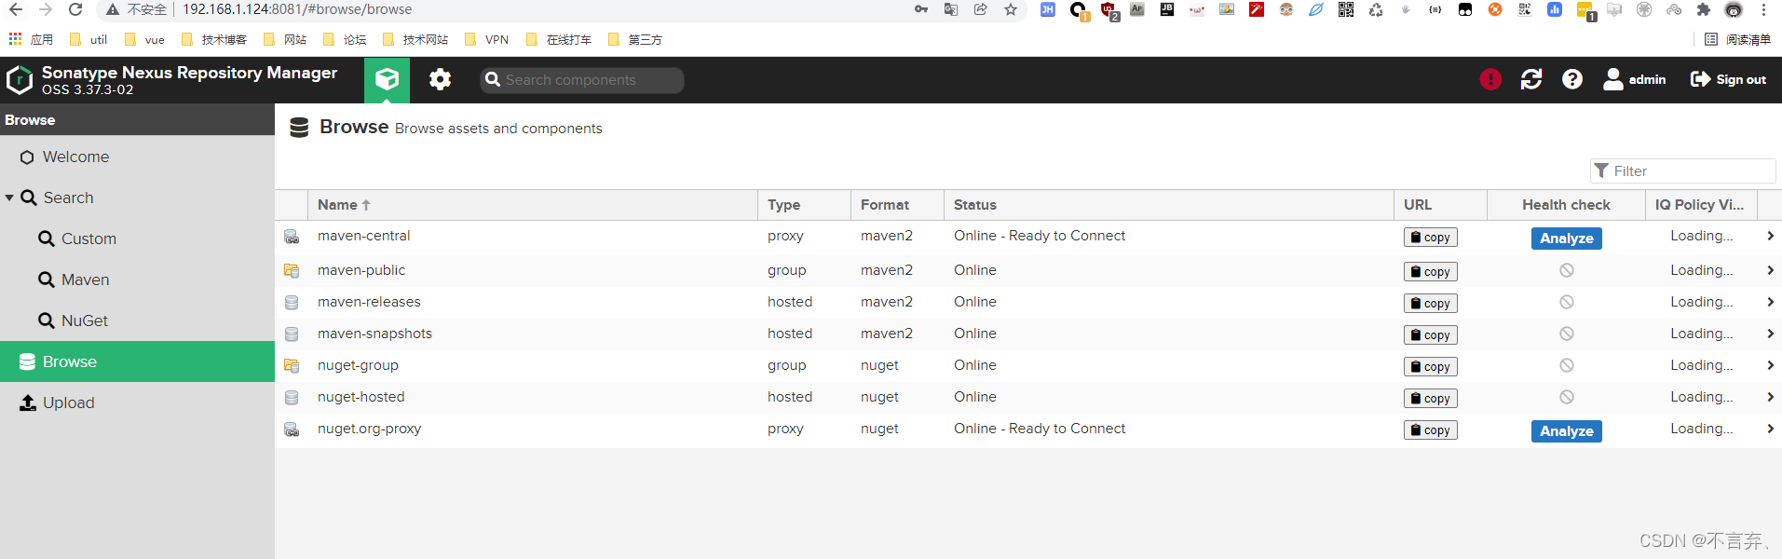Expand the maven-public row chevron
Screen dimensions: 1782x559
[x=1770, y=270]
